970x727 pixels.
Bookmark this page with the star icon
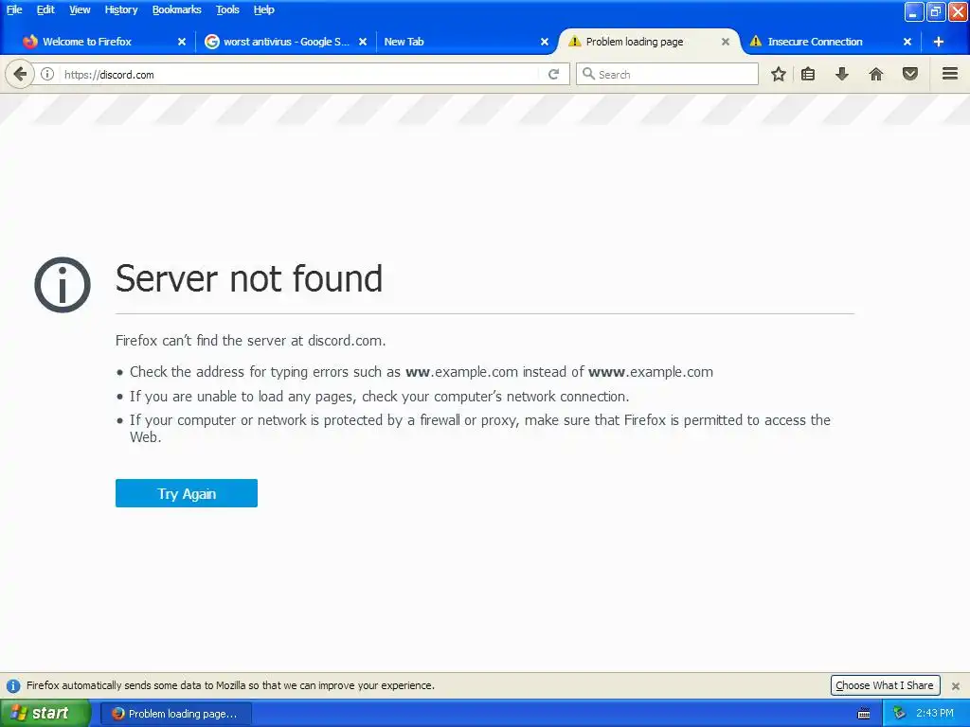coord(779,74)
